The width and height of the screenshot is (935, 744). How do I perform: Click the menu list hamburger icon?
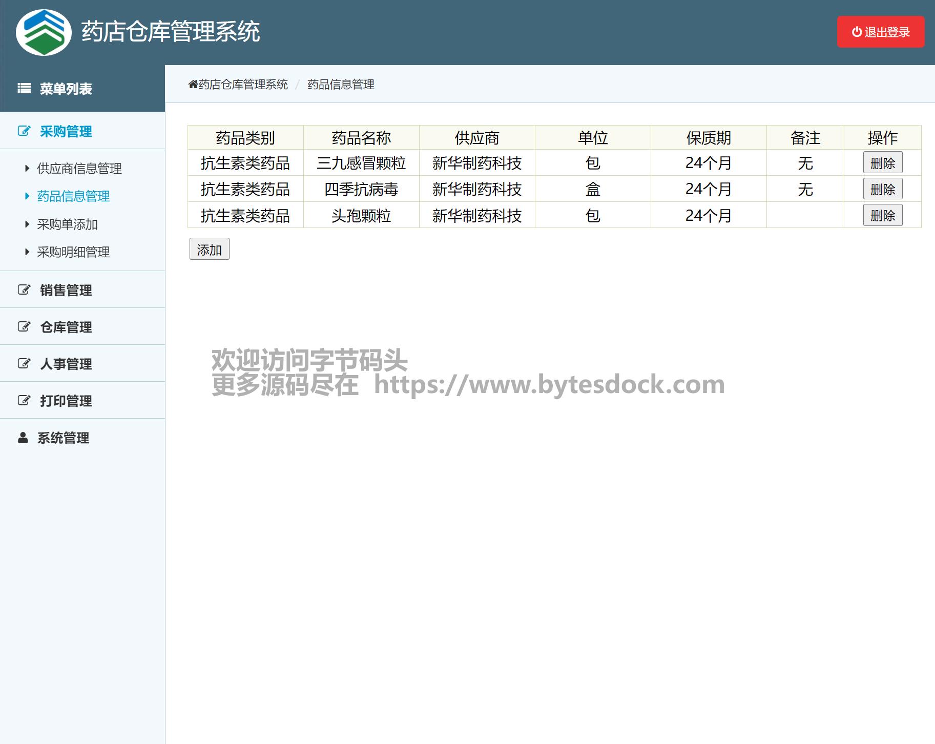click(x=24, y=89)
